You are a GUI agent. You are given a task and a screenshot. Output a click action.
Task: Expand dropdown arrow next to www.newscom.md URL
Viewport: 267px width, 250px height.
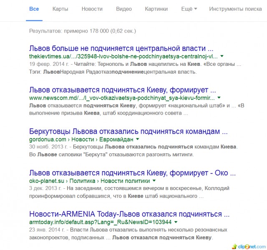pyautogui.click(x=219, y=97)
